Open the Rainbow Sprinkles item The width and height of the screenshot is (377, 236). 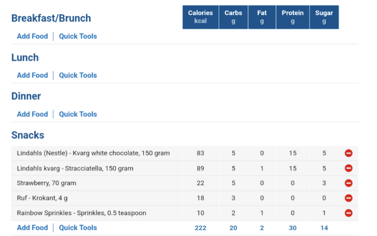click(x=81, y=213)
